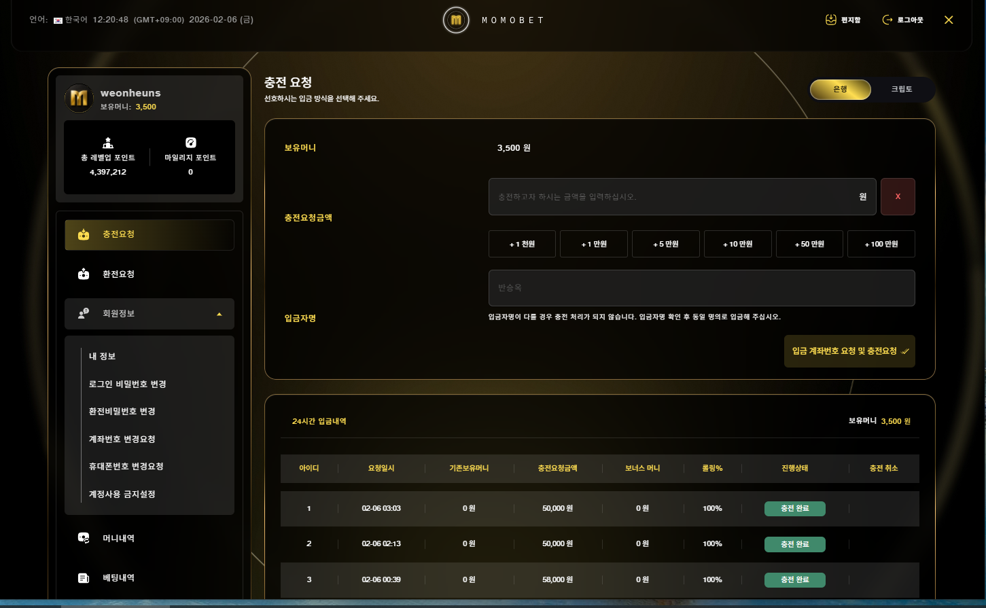Screen dimensions: 986x608
Task: Click the logout icon
Action: (887, 20)
